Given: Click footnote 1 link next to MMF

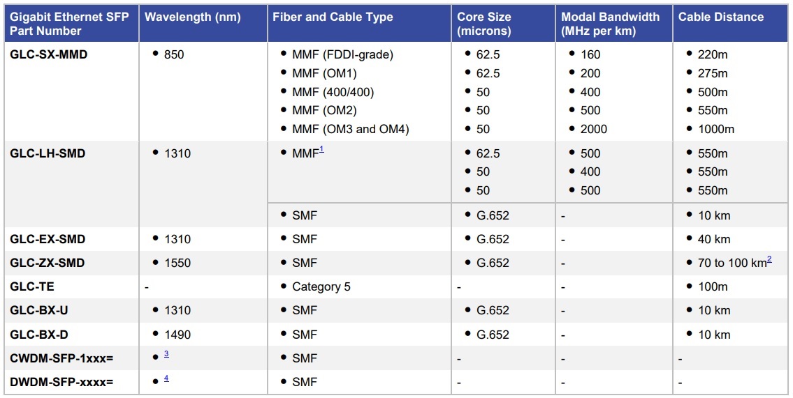Looking at the screenshot, I should [x=321, y=149].
